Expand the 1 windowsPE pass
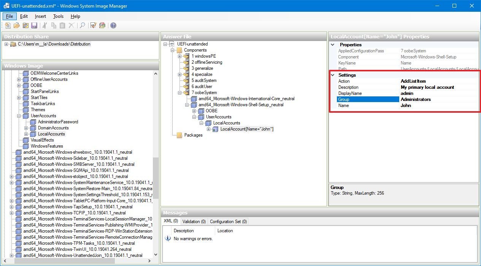The height and width of the screenshot is (266, 481). (179, 56)
